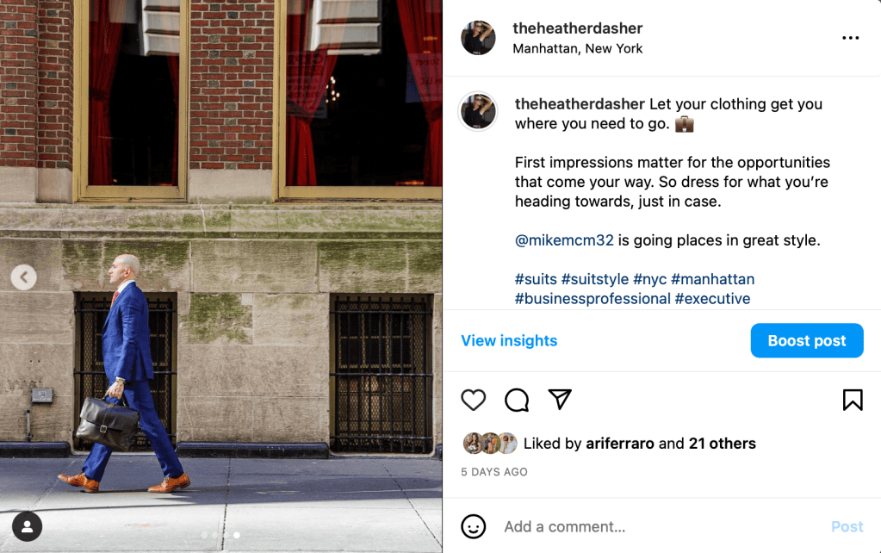
Task: Open the #suitstyle hashtag
Action: (595, 279)
